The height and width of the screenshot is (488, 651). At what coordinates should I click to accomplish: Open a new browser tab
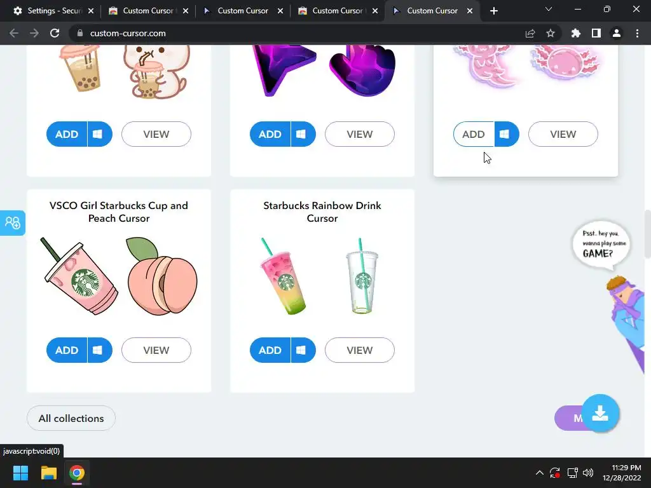pos(493,11)
